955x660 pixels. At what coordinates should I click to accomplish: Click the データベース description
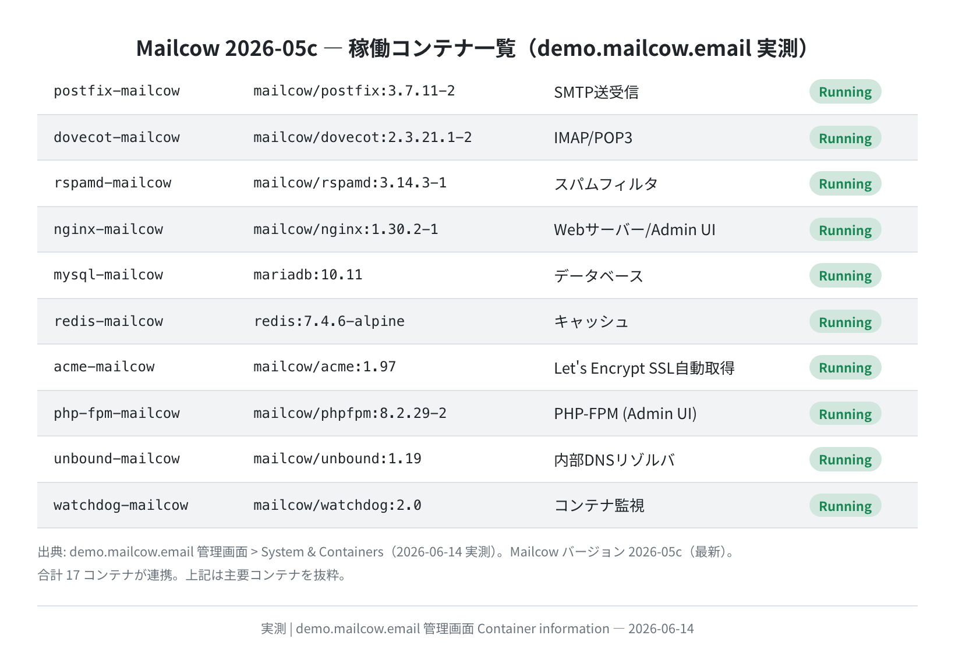pos(599,276)
